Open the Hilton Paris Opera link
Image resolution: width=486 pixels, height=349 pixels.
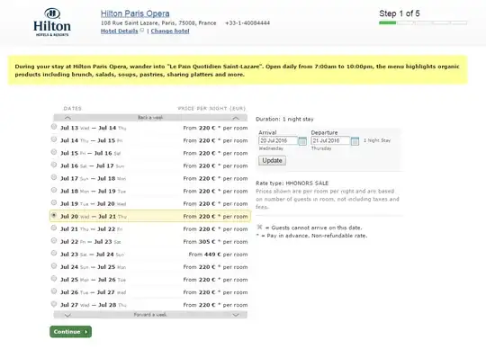pos(135,13)
